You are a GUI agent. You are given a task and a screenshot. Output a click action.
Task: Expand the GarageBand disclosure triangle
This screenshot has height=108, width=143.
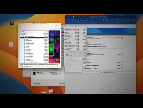(23, 42)
